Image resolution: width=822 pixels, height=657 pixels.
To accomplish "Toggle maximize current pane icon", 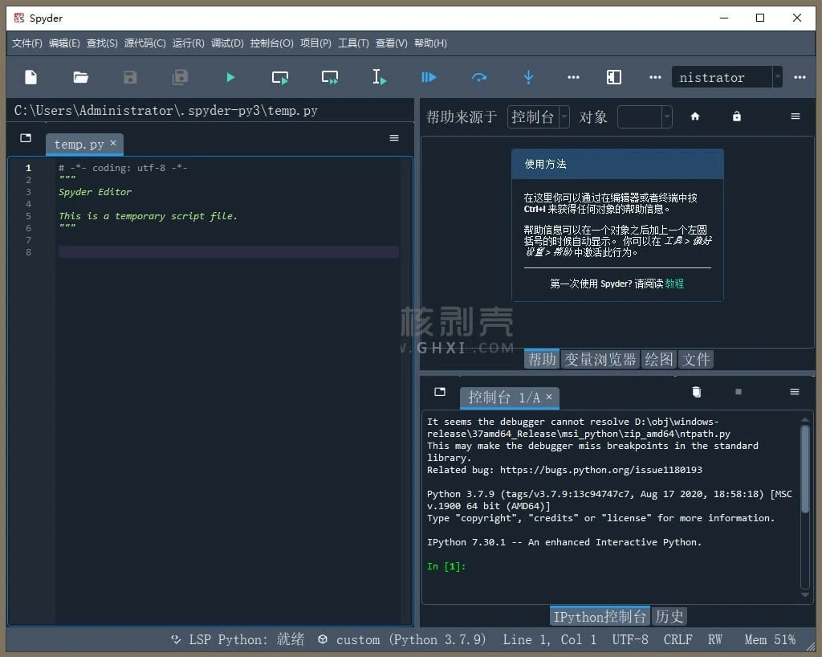I will coord(613,77).
